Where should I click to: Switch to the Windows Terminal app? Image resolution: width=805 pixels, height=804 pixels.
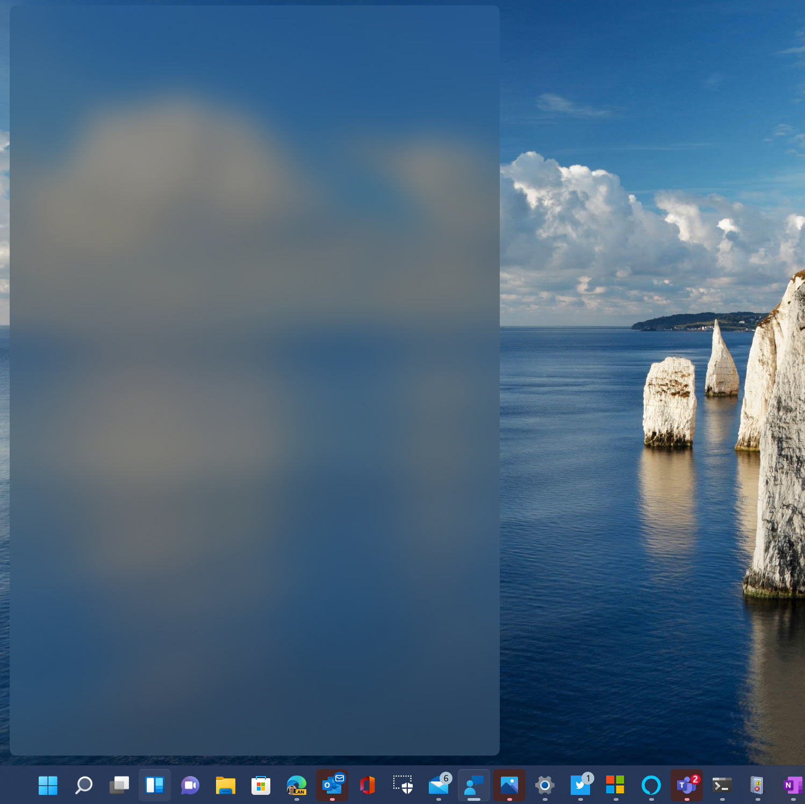coord(722,785)
